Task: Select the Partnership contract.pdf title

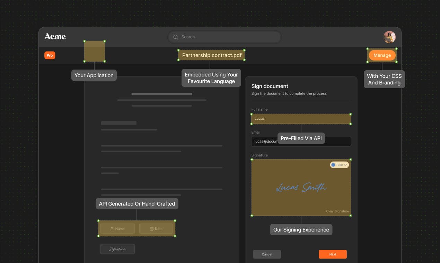Action: [212, 55]
